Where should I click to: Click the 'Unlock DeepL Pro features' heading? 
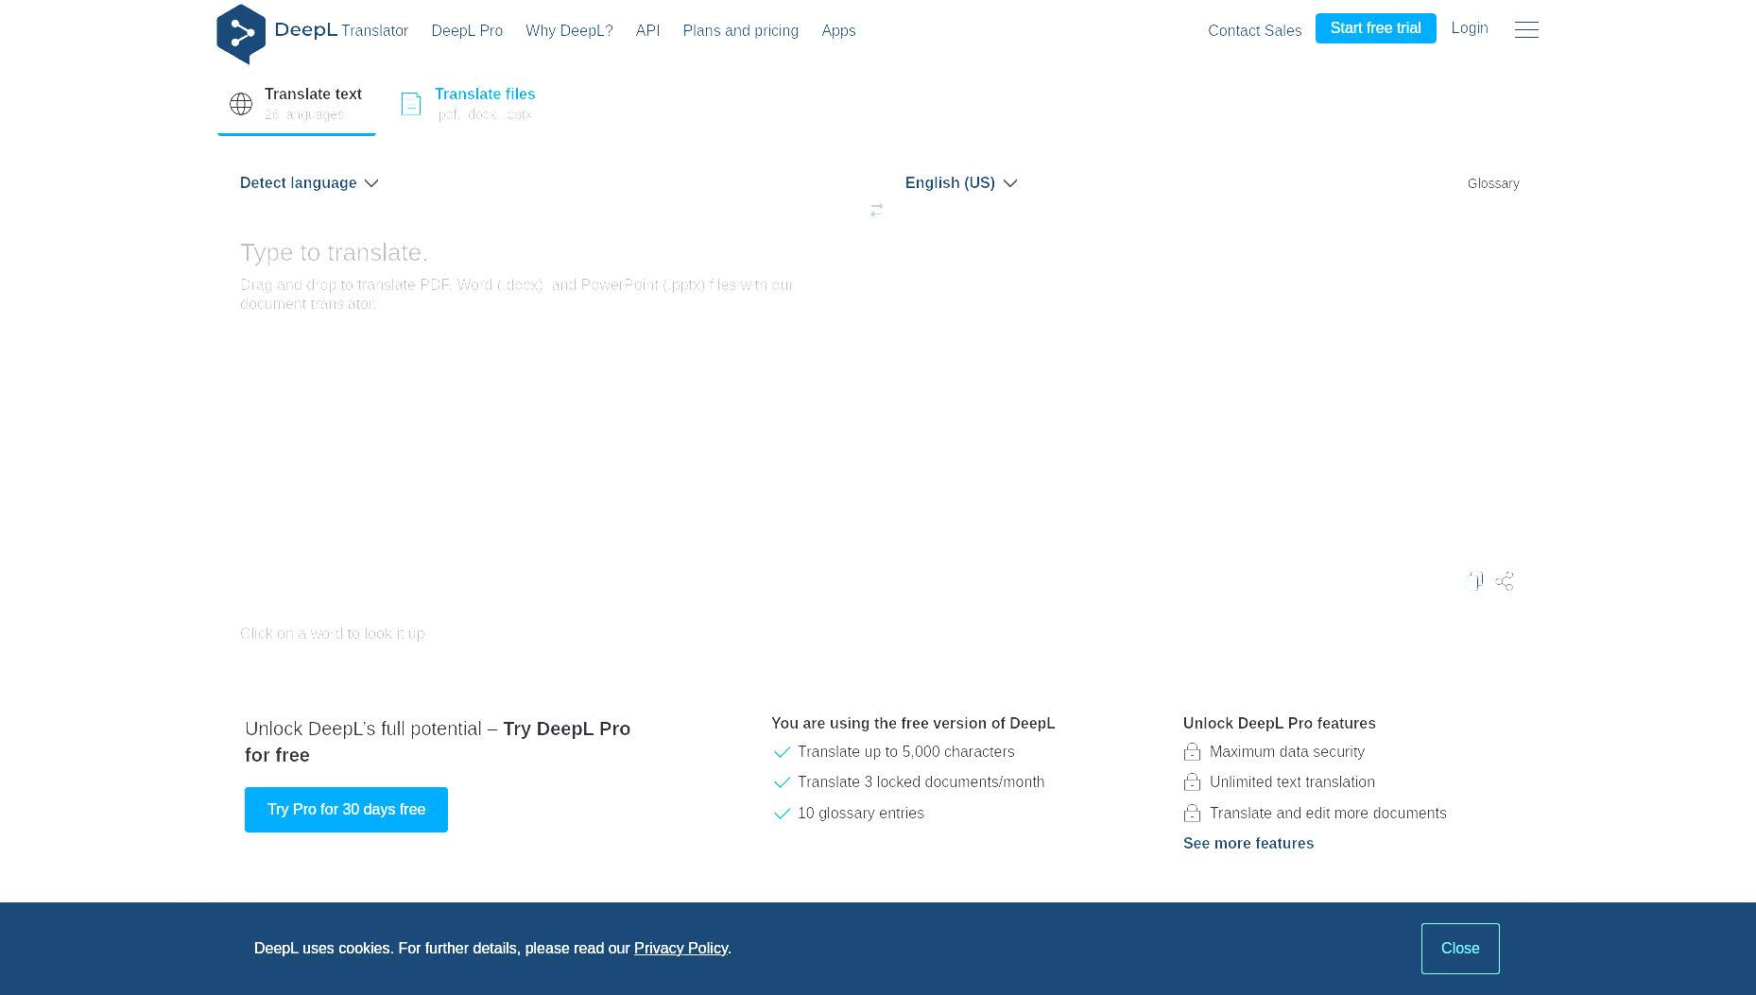[x=1280, y=724]
